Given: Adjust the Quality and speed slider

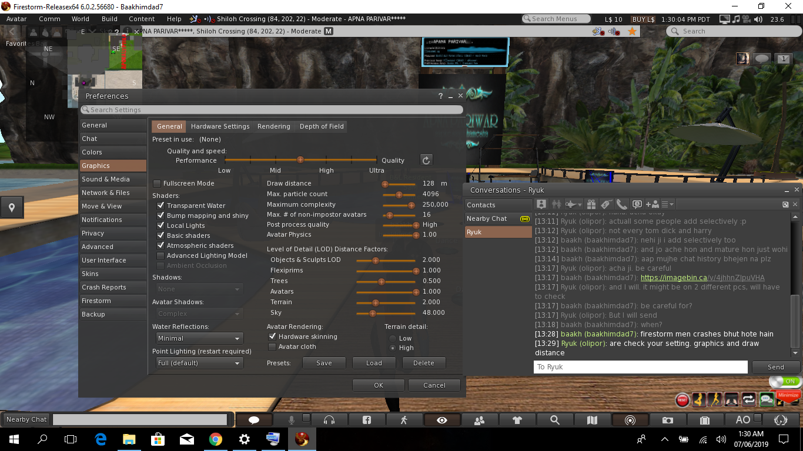Looking at the screenshot, I should 300,160.
